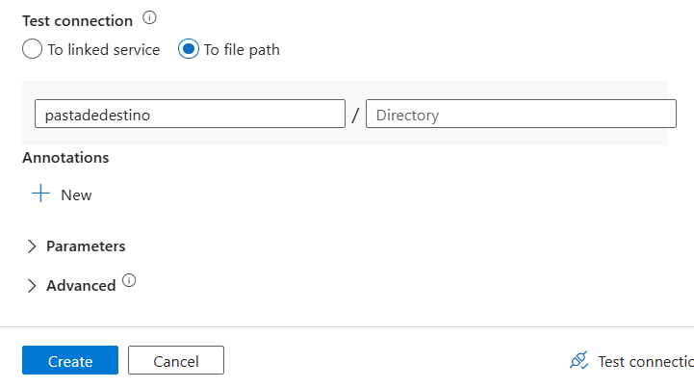Click the 'To linked service' label text
694x388 pixels.
(104, 50)
